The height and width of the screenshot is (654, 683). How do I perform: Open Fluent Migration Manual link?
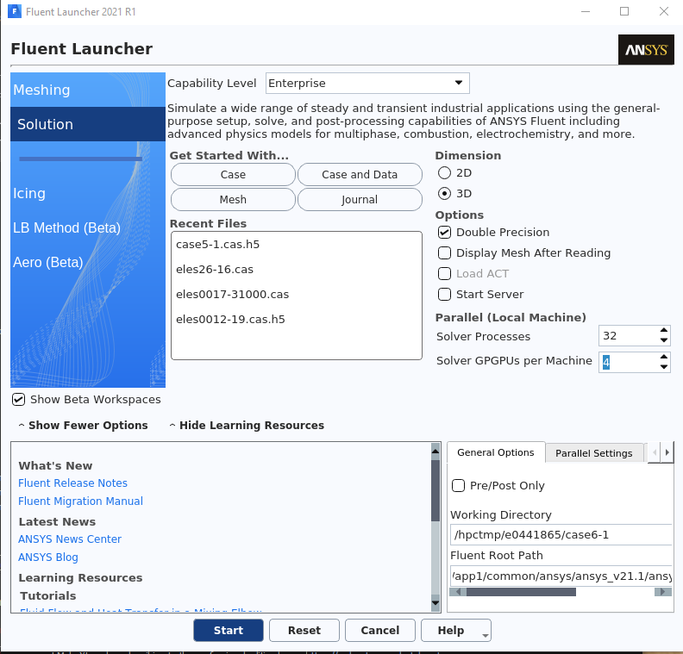[x=80, y=501]
